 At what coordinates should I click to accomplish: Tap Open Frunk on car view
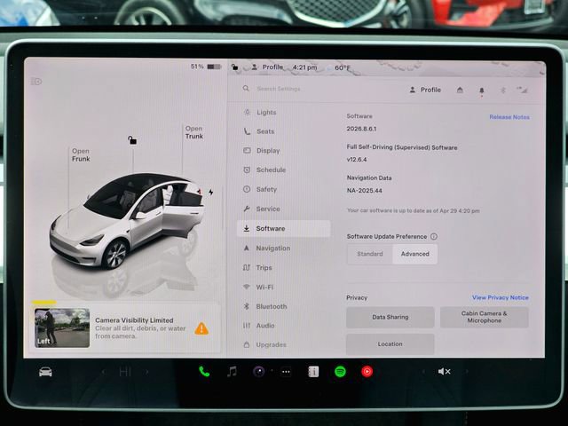point(81,155)
